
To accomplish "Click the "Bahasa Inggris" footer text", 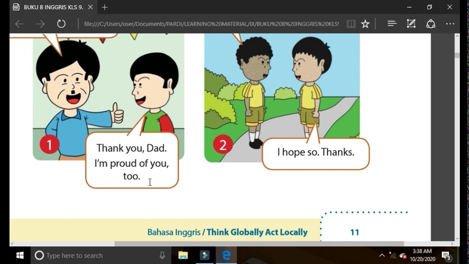I will (174, 232).
